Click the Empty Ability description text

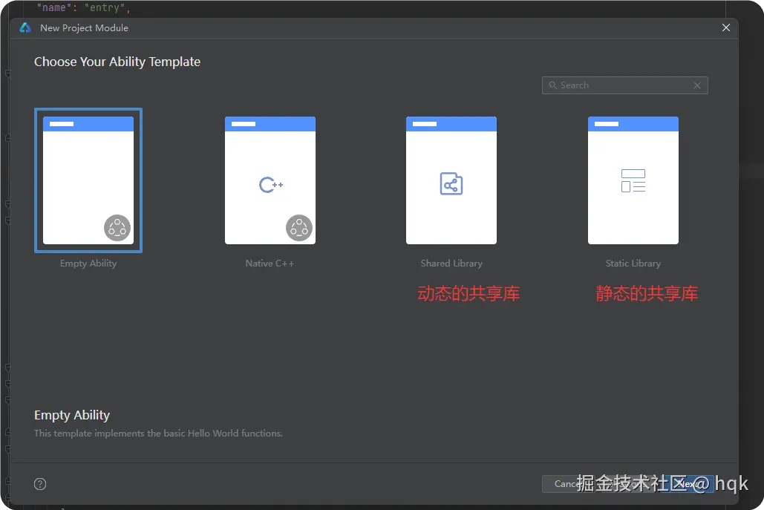click(x=158, y=433)
